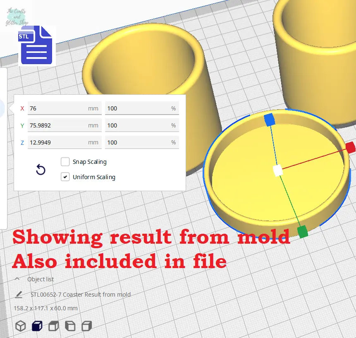The width and height of the screenshot is (356, 338).
Task: Click the X dimension mm field
Action: [64, 108]
